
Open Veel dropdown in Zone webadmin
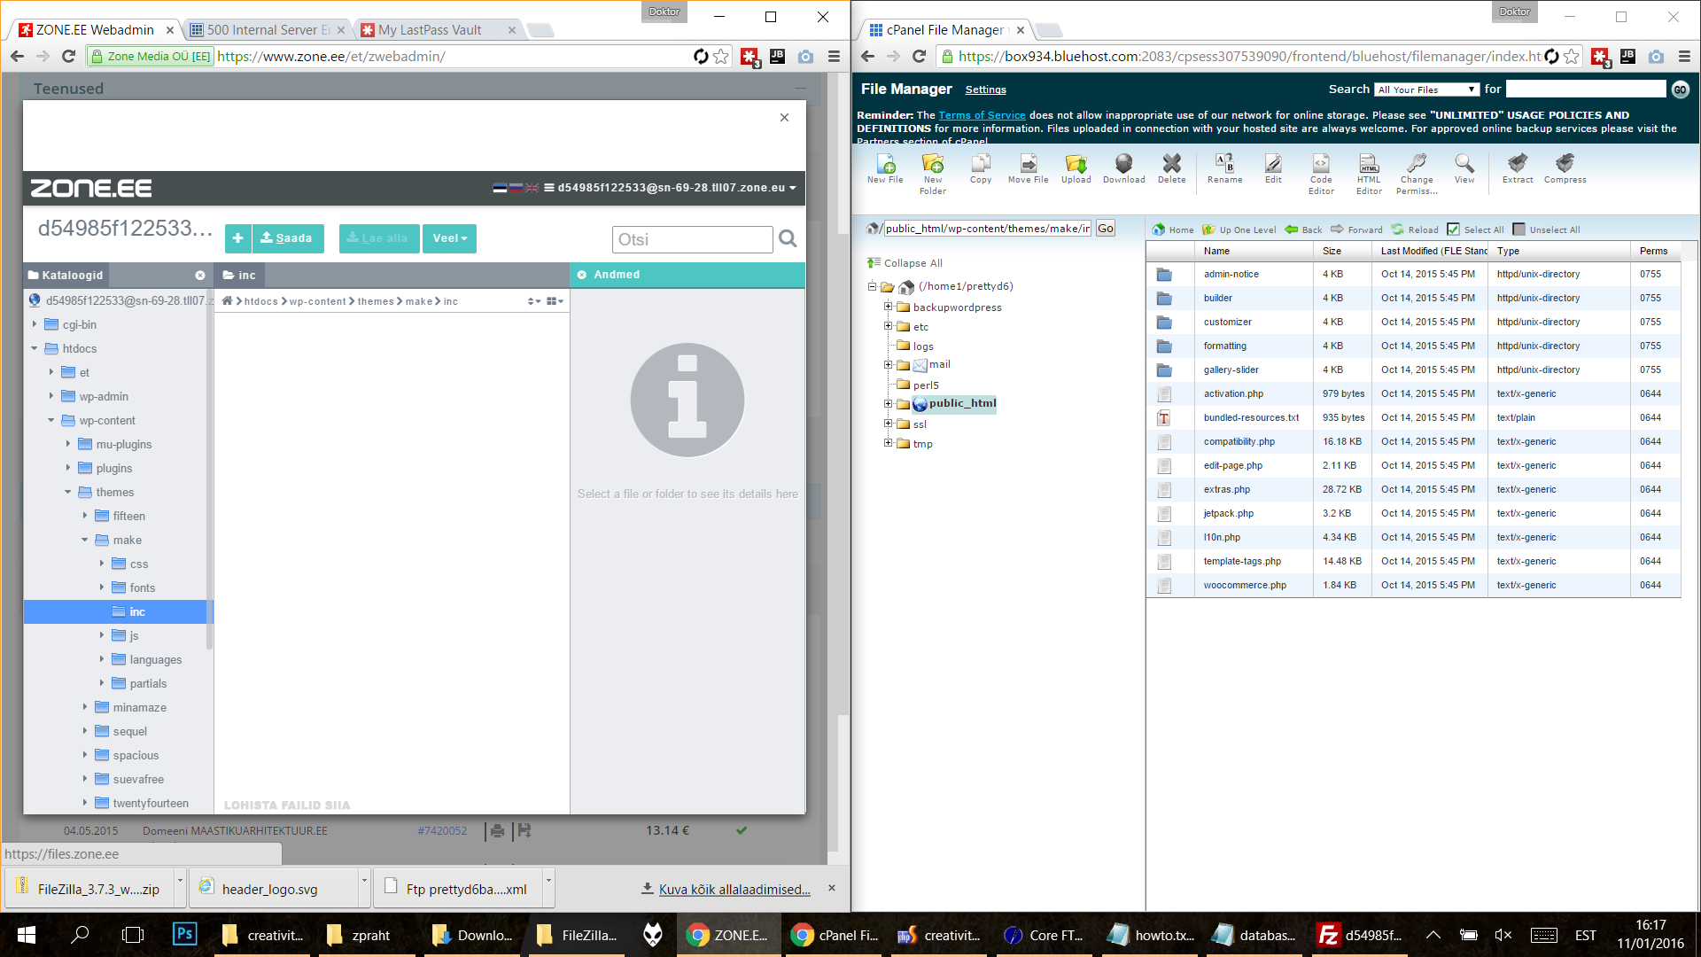coord(449,238)
